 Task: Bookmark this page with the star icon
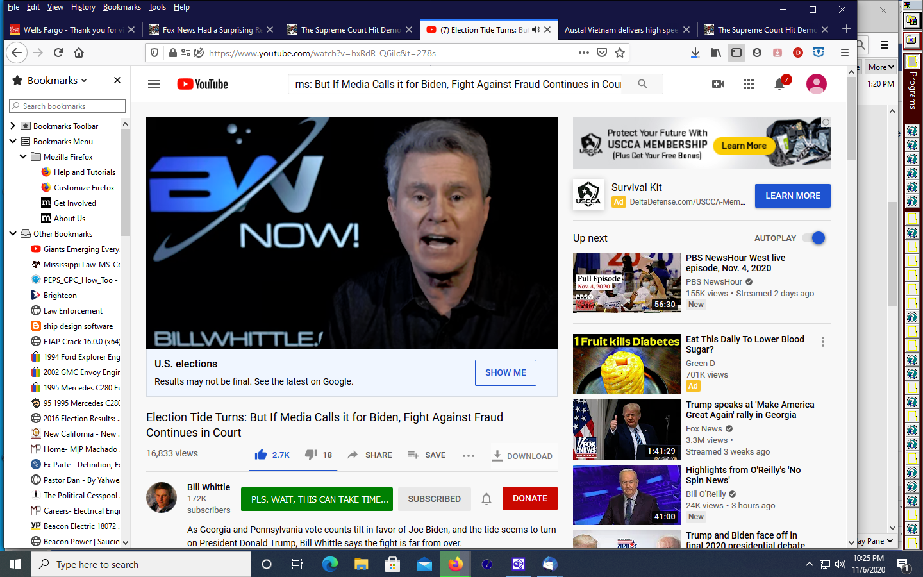click(x=620, y=53)
